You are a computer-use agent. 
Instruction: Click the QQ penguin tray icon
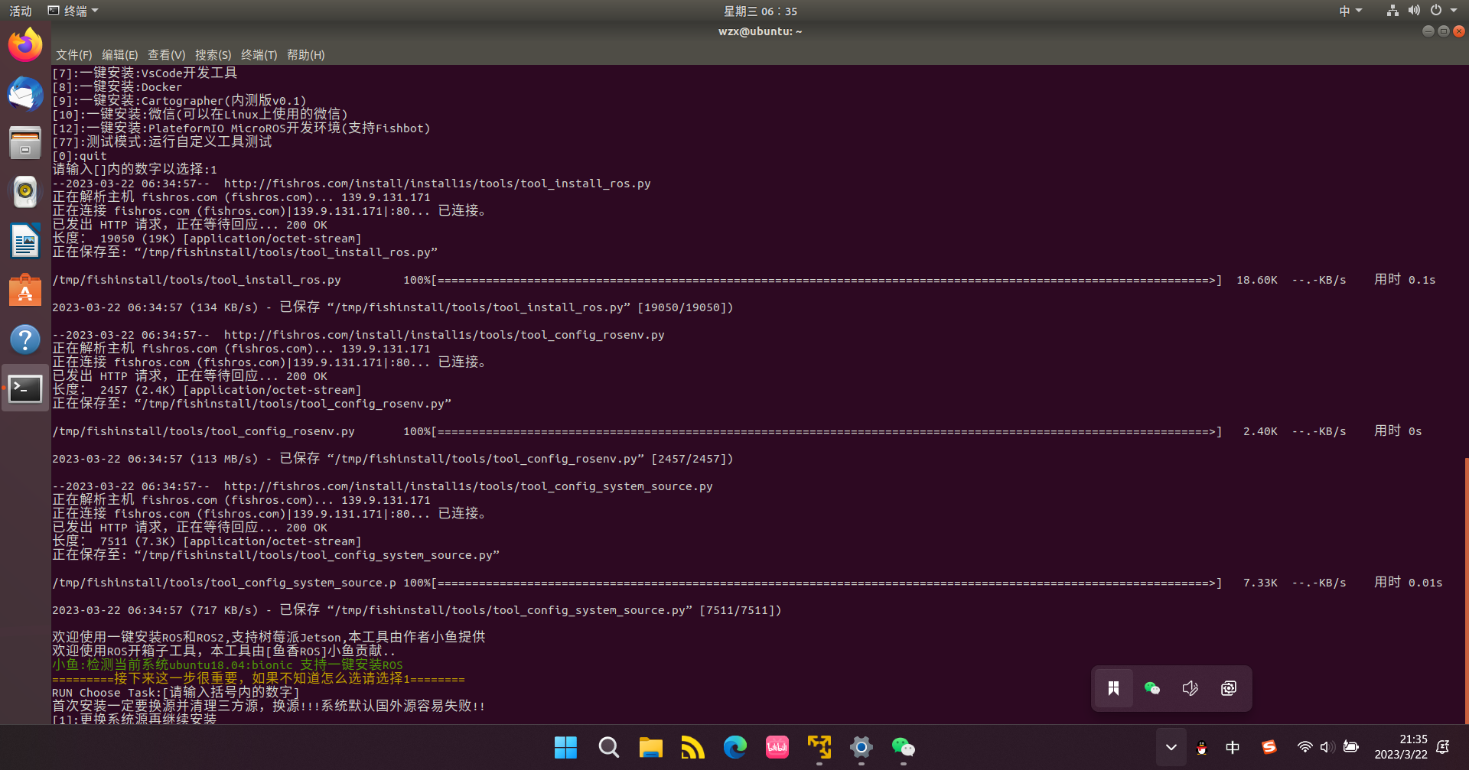pyautogui.click(x=1202, y=748)
